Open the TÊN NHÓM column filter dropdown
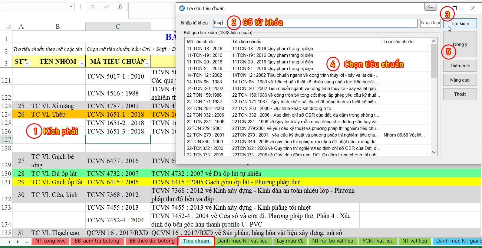 coord(82,64)
